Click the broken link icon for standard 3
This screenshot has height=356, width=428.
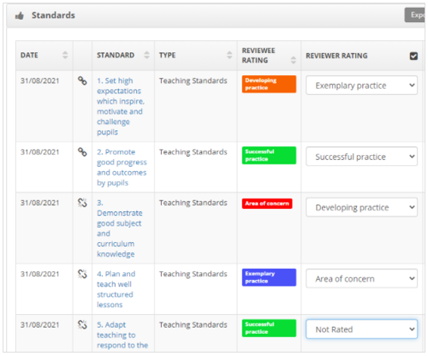pos(82,203)
